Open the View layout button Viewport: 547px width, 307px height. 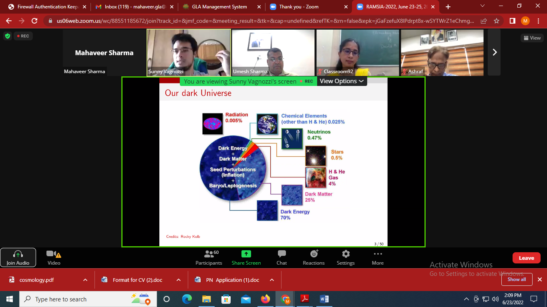pyautogui.click(x=532, y=38)
